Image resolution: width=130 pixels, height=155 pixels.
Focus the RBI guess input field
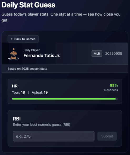pyautogui.click(x=54, y=136)
